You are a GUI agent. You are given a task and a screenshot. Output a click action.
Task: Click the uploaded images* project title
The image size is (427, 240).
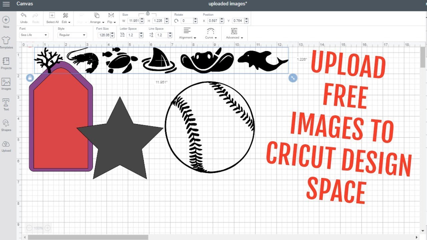click(228, 4)
